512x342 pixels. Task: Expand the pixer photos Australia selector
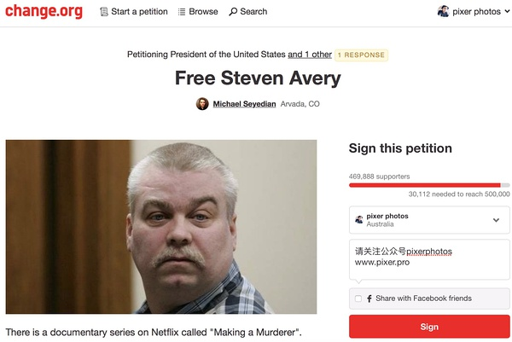tap(429, 220)
